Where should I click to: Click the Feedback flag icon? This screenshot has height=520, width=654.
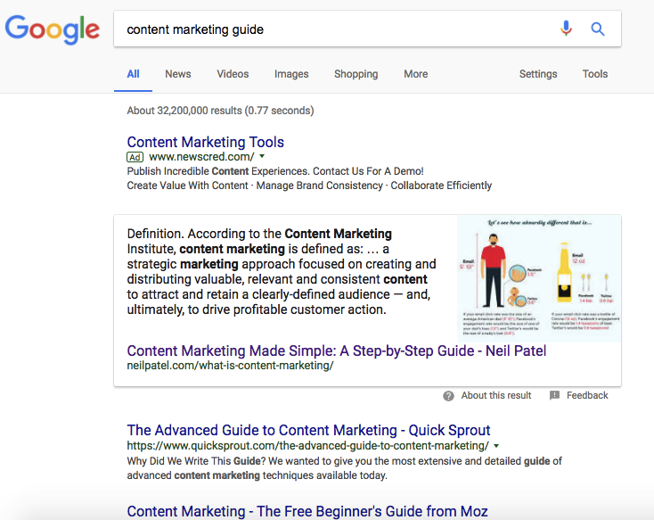click(555, 395)
